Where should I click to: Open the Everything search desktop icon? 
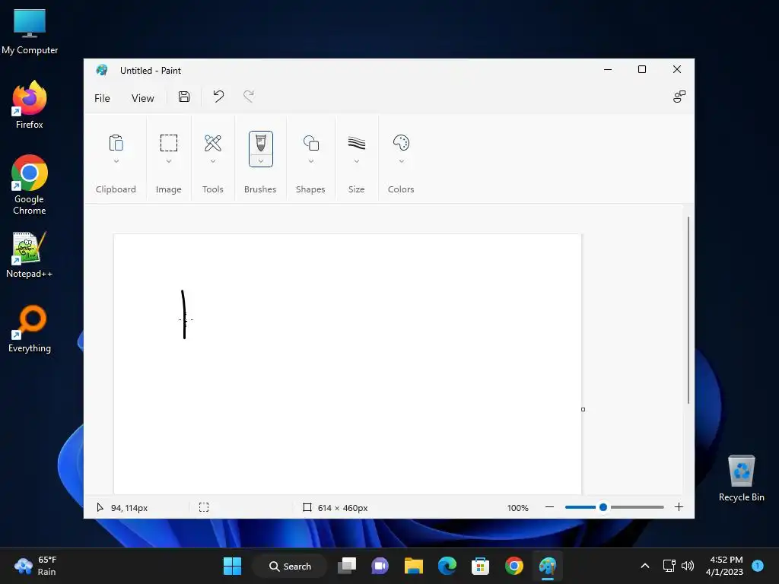tap(30, 328)
